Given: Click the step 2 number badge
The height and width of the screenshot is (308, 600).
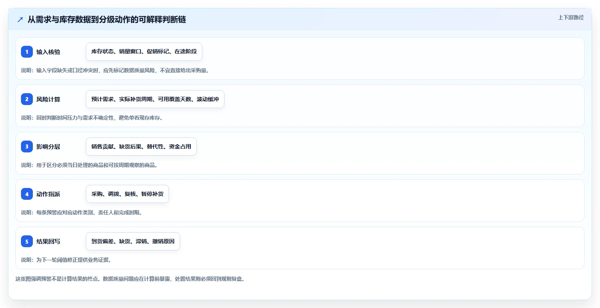Looking at the screenshot, I should click(27, 99).
